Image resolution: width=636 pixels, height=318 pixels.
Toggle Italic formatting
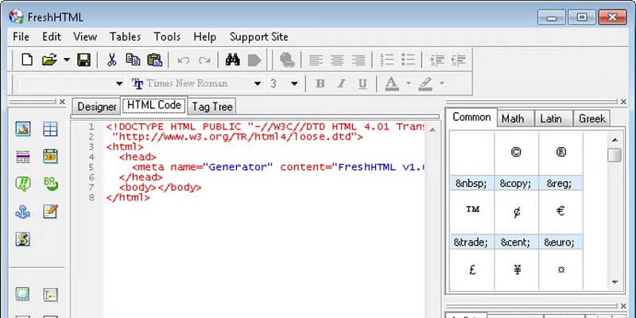coord(341,84)
